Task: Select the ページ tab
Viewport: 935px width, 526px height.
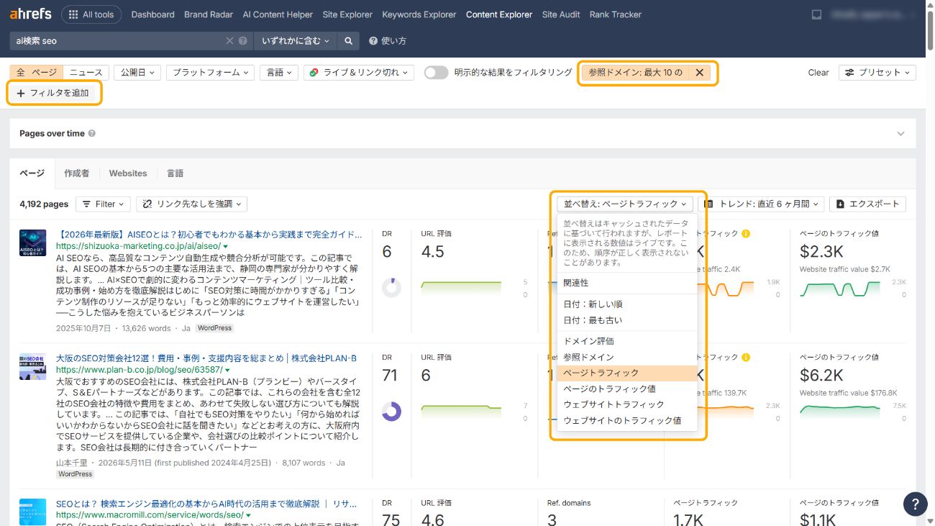Action: [x=32, y=173]
